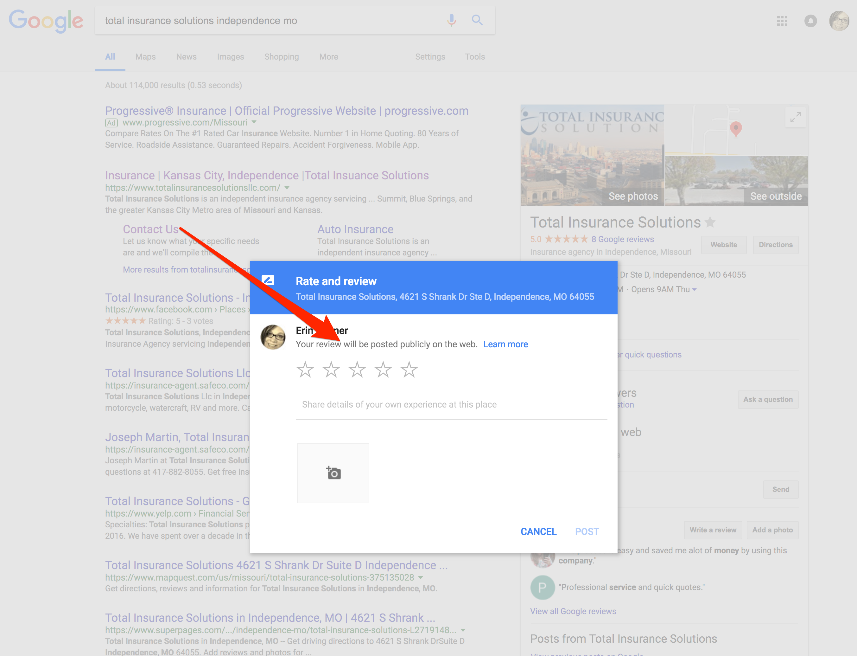Viewport: 857px width, 656px height.
Task: Switch to the Images tab
Action: point(230,57)
